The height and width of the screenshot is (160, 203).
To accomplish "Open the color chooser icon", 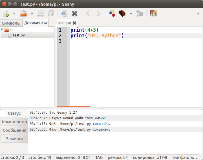I will coord(153,13).
